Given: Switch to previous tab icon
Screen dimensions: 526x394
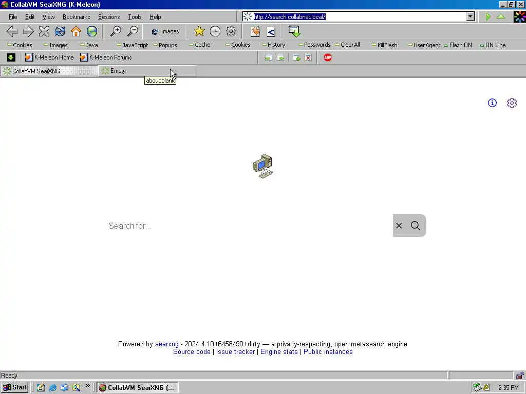Looking at the screenshot, I should point(268,57).
